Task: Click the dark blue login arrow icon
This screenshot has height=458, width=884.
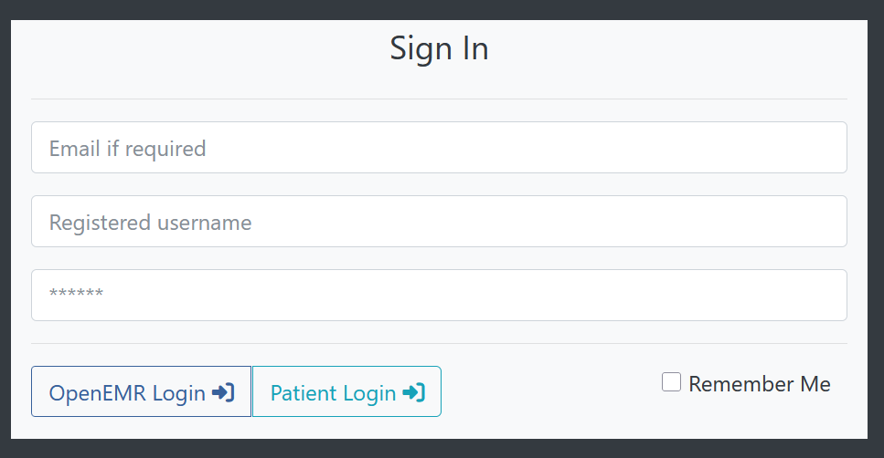Action: [x=223, y=392]
